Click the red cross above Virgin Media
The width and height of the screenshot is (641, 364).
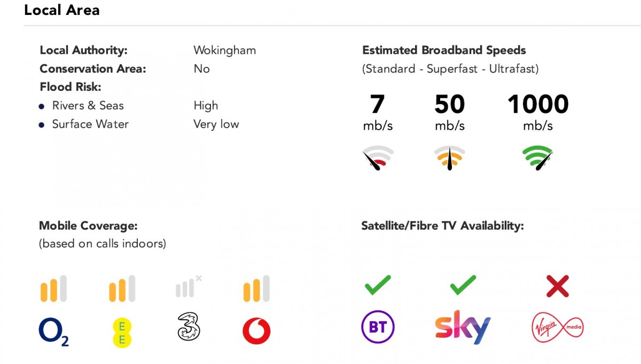(558, 287)
